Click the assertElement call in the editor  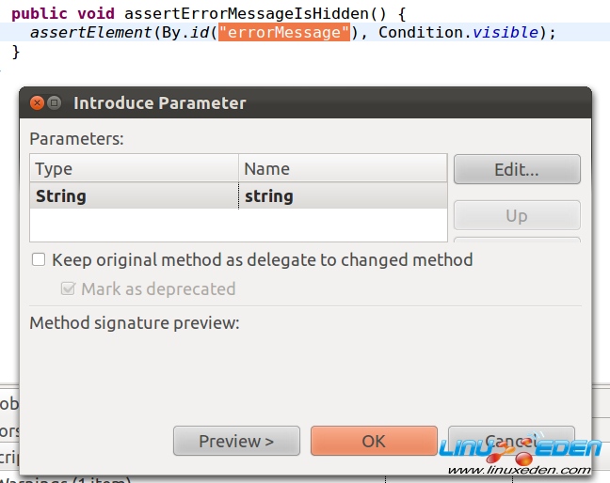(x=78, y=32)
